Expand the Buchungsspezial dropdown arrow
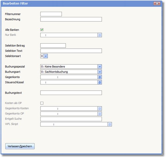 (100, 67)
